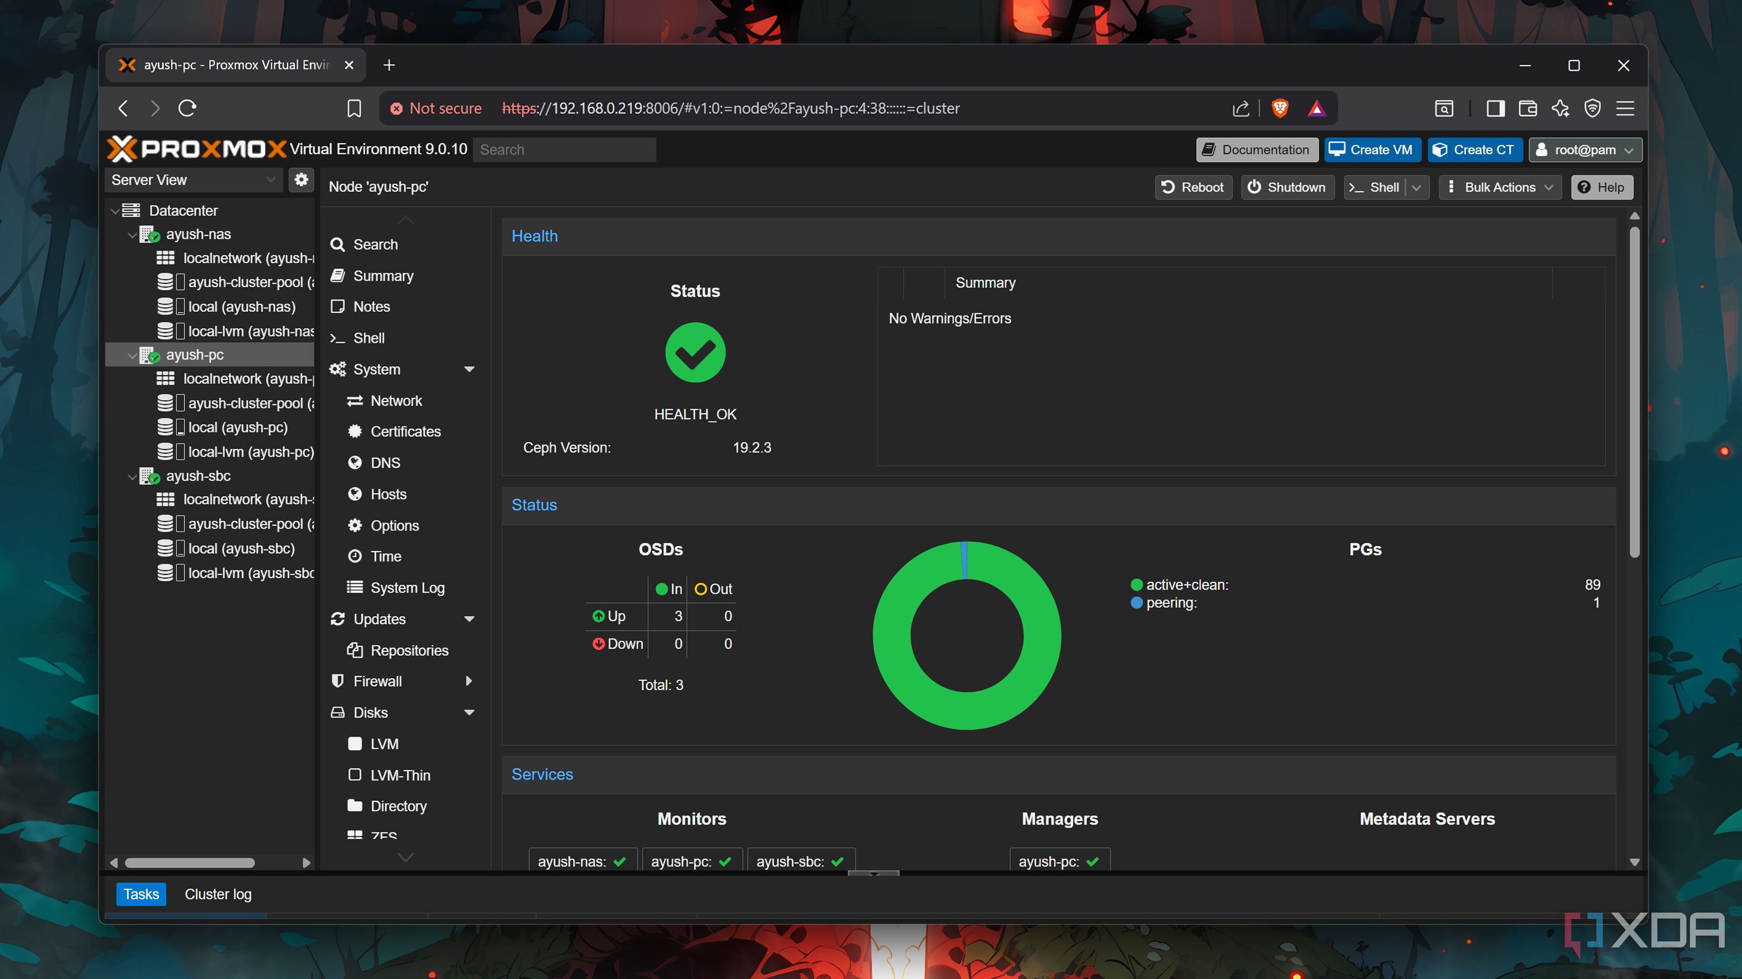The width and height of the screenshot is (1742, 979).
Task: Open Bulk Actions dropdown
Action: [1500, 187]
